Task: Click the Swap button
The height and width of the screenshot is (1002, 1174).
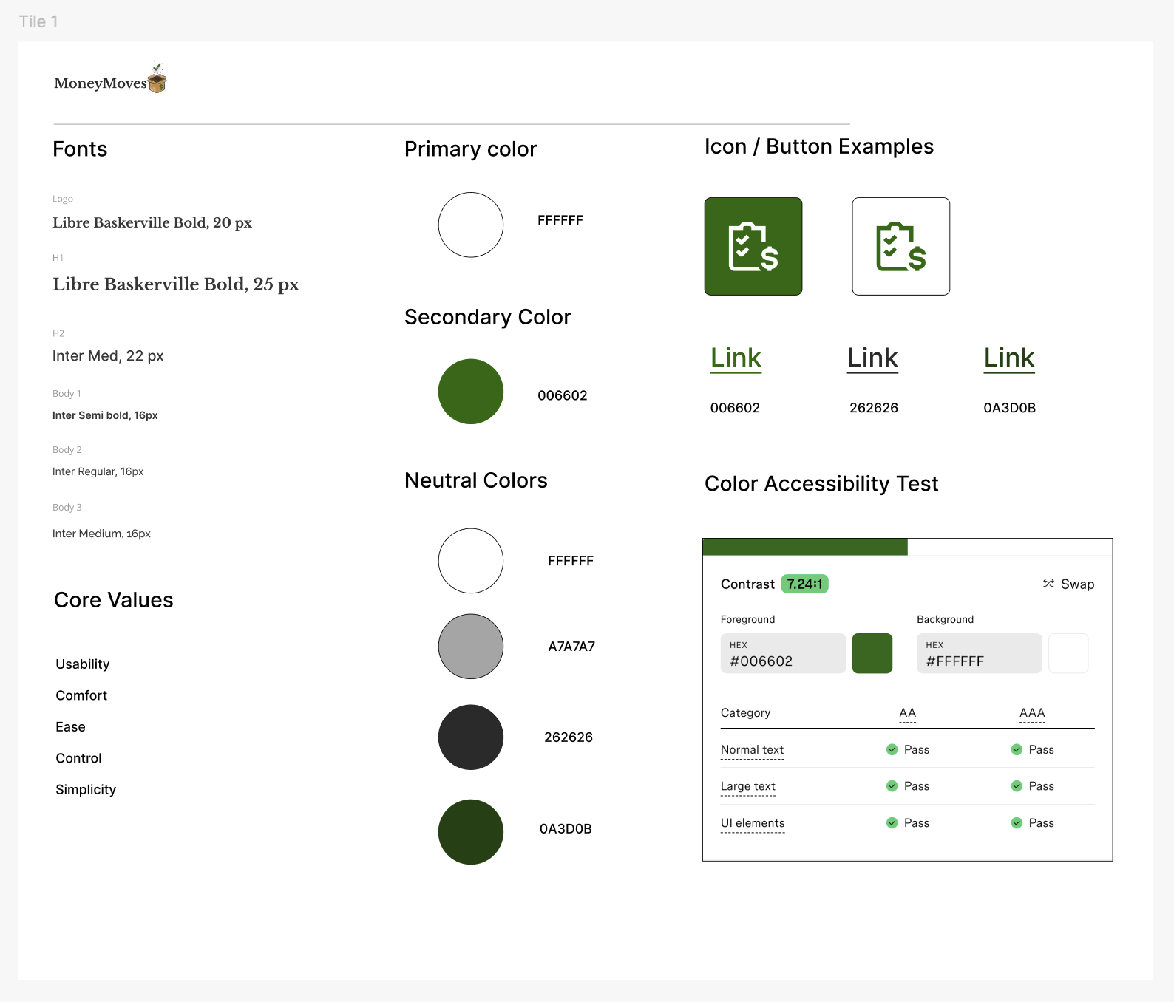Action: (x=1068, y=584)
